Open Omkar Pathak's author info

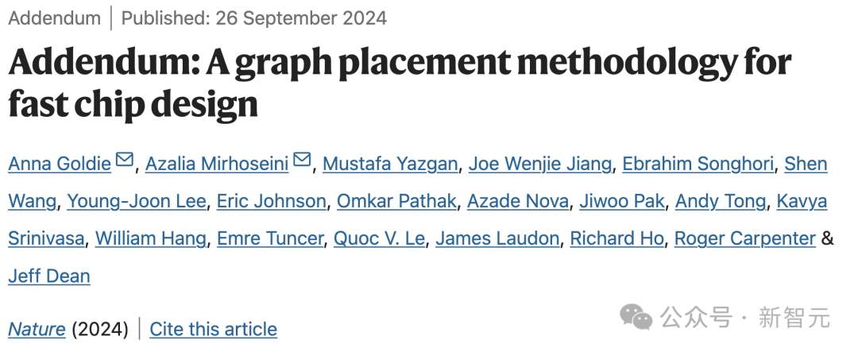(x=396, y=201)
